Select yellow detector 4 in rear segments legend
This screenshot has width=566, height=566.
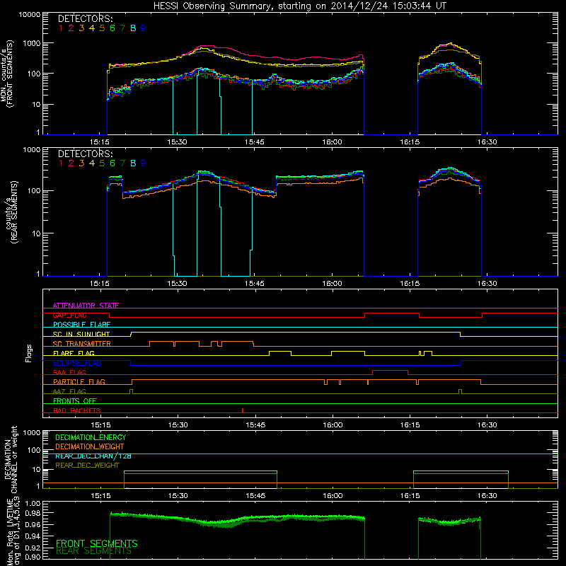tap(92, 163)
